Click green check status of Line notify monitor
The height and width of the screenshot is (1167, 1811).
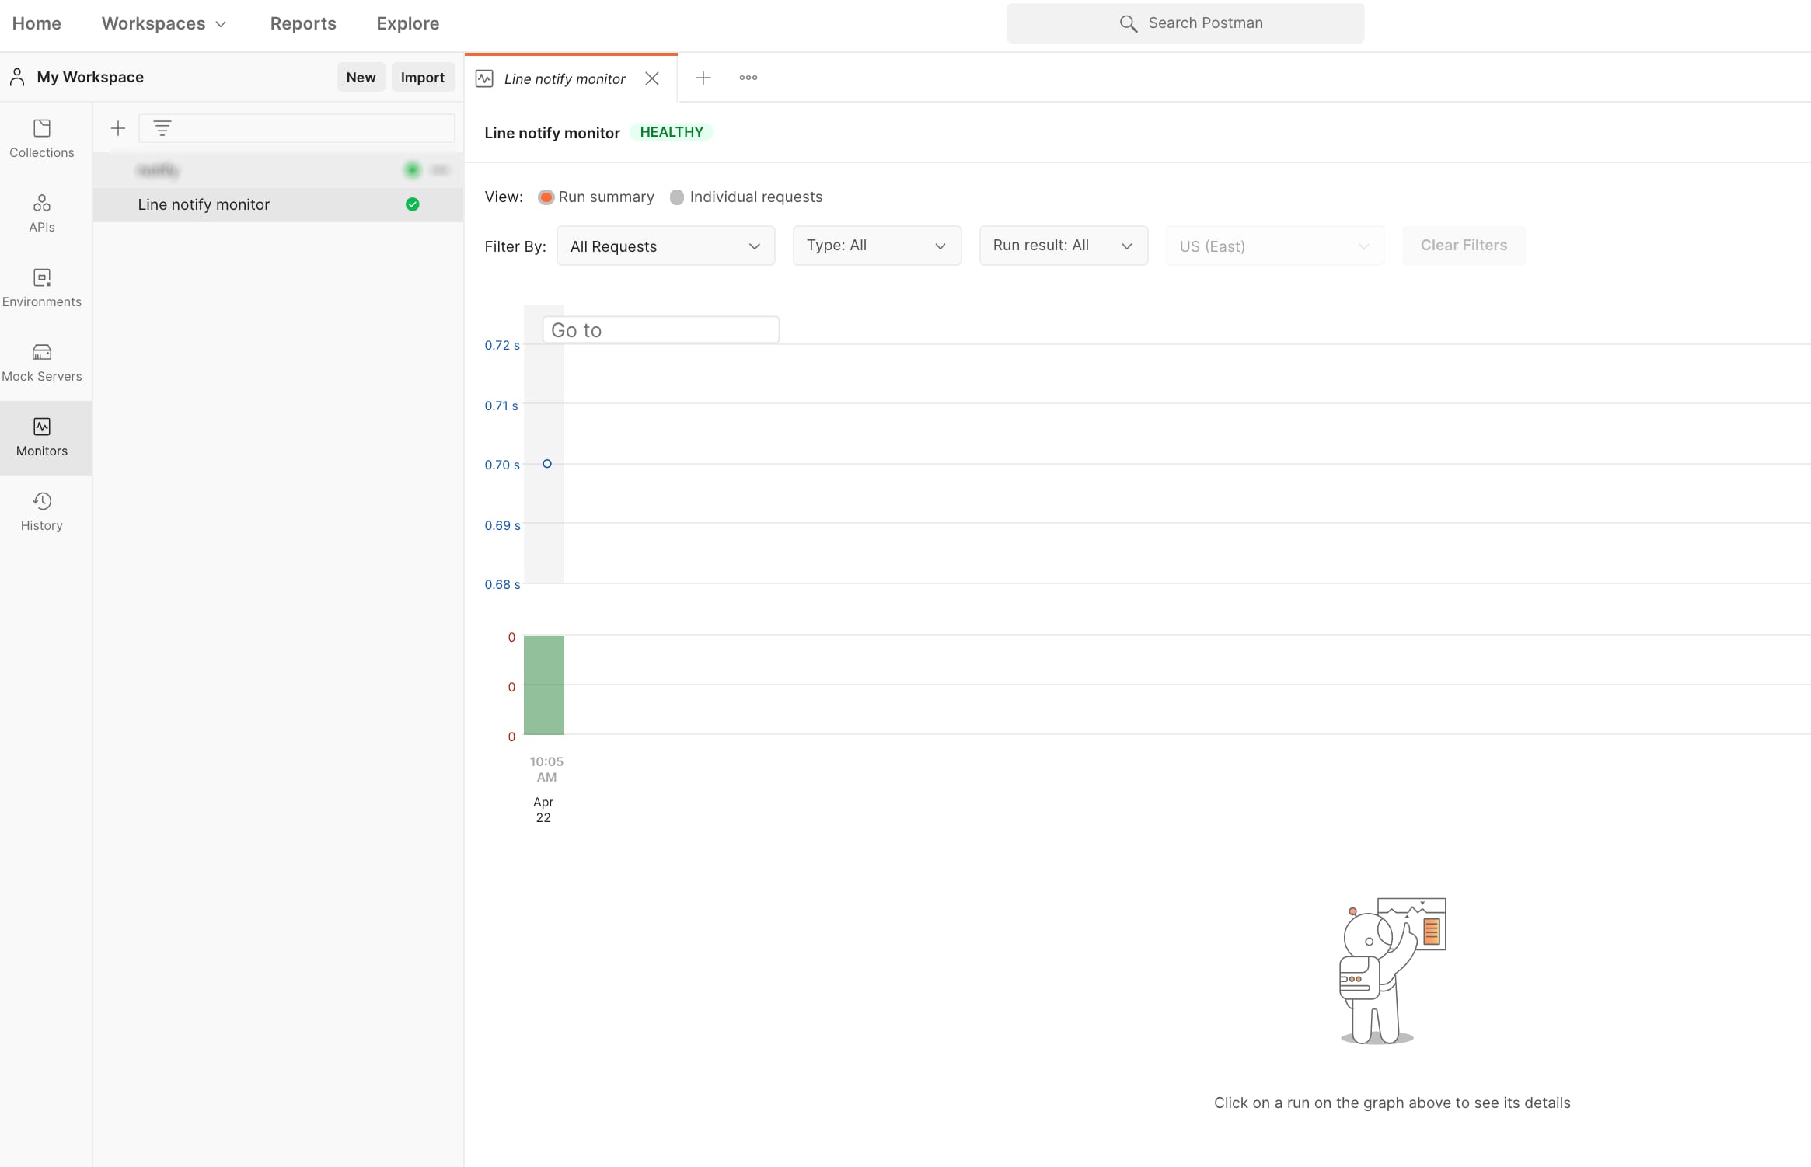[x=413, y=204]
